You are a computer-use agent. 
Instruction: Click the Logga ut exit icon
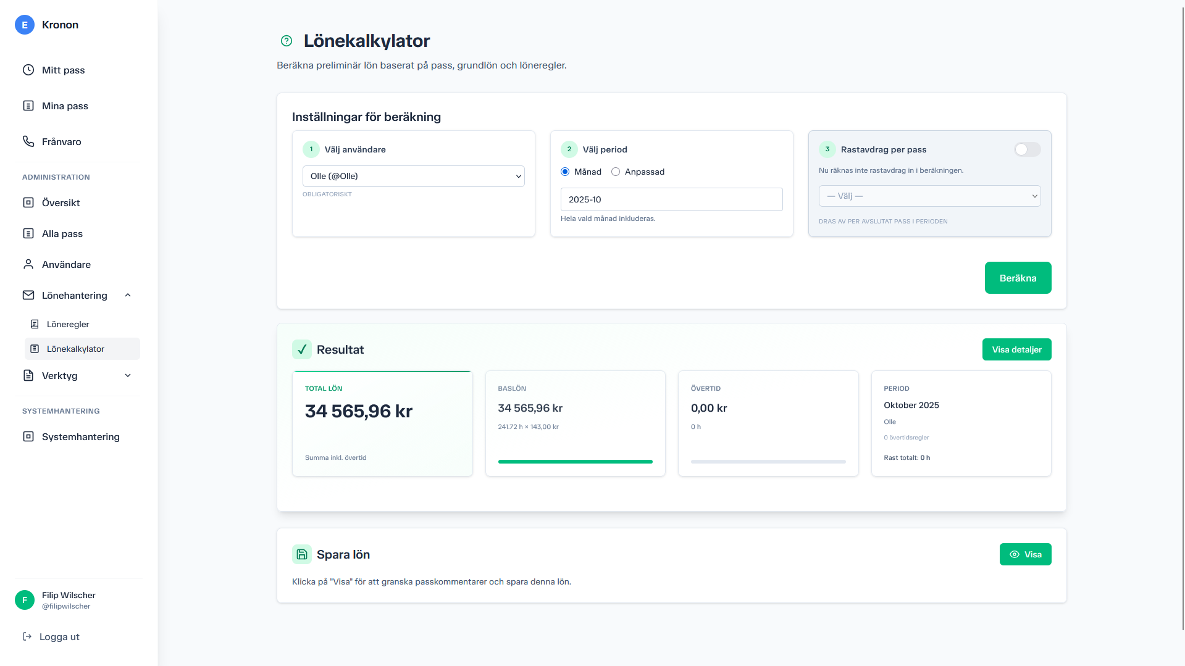click(27, 636)
